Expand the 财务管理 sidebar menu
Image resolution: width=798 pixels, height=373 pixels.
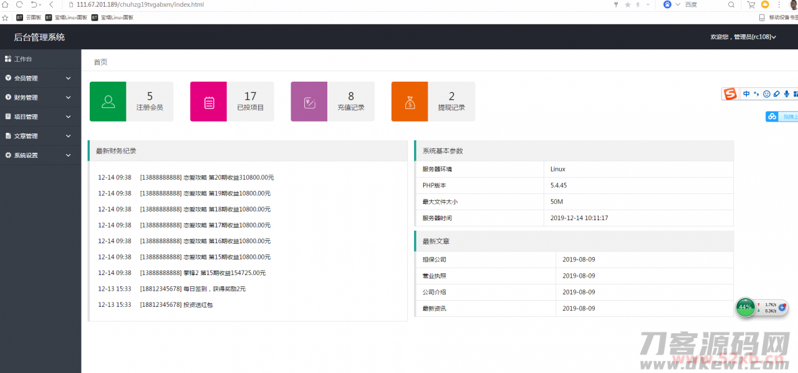(x=41, y=98)
